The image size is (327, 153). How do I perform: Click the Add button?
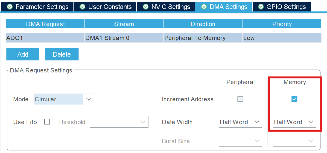(23, 54)
